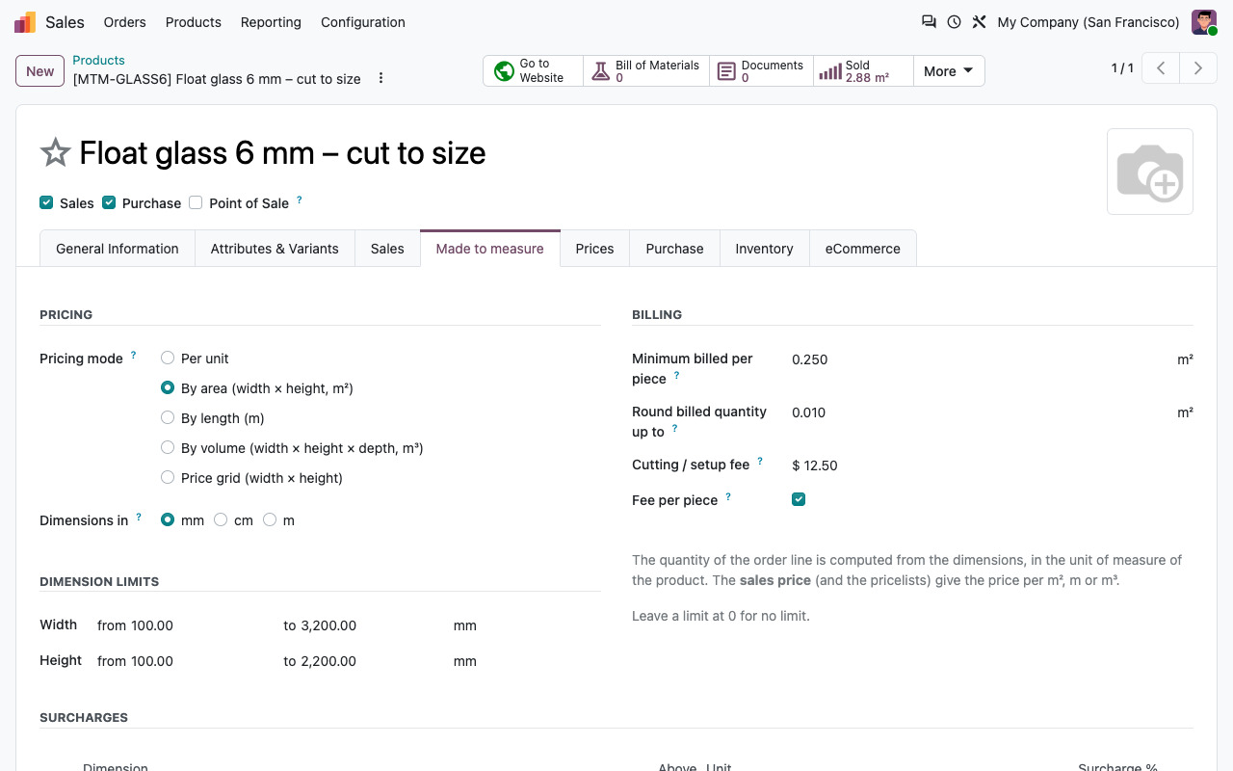The image size is (1233, 771).
Task: Upload product image via camera placeholder
Action: pos(1150,172)
